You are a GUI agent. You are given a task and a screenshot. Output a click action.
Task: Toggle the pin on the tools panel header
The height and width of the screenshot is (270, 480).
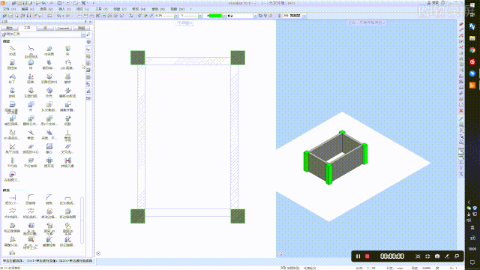point(85,22)
